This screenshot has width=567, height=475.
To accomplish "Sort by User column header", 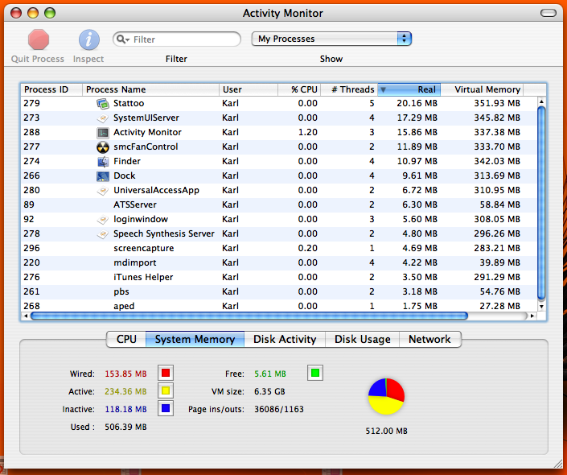I will [x=249, y=89].
